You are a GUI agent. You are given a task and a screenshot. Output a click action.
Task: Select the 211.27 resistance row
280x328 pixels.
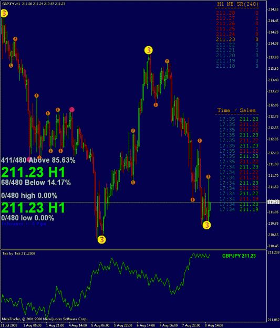tap(237, 18)
